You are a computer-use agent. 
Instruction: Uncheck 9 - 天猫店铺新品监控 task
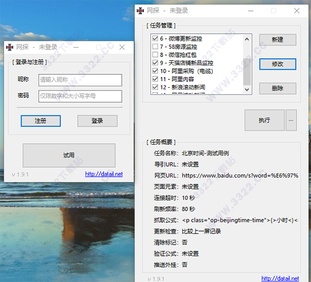pyautogui.click(x=155, y=63)
